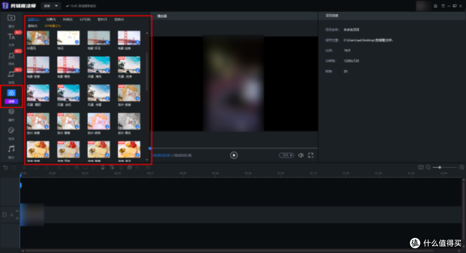The height and width of the screenshot is (253, 466).
Task: Mute the preview with the speaker icon
Action: (301, 155)
